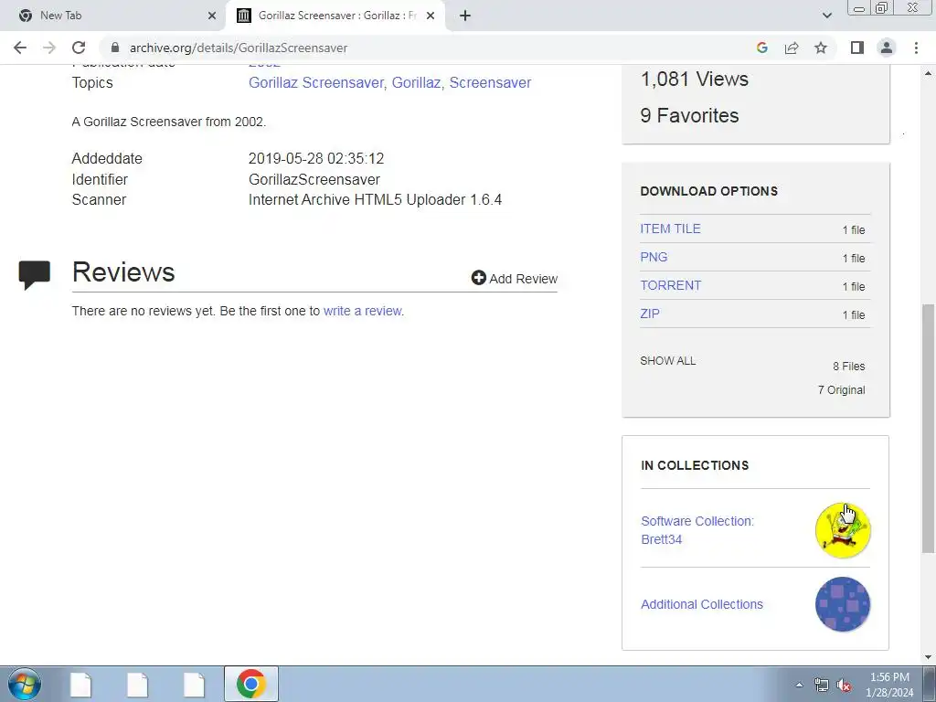Viewport: 936px width, 702px height.
Task: Click the 1,081 Views text
Action: pos(695,79)
